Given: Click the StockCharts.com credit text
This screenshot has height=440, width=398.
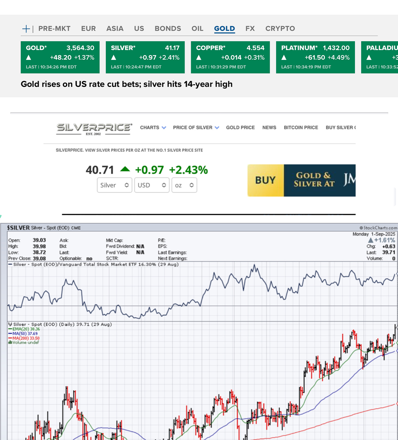Looking at the screenshot, I should pos(378,228).
